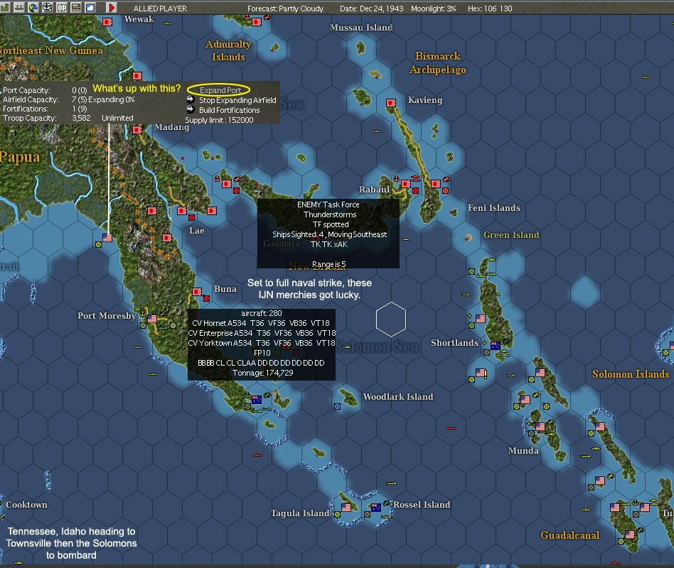Click the ship task force toolbar icon

click(x=19, y=8)
